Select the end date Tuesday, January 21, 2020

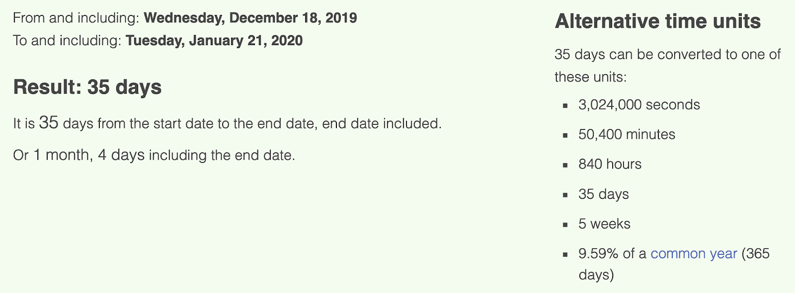click(x=214, y=41)
